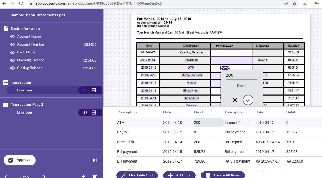Viewport: 322px width, 178px height.
Task: Go to previous document arrow
Action: [6, 177]
